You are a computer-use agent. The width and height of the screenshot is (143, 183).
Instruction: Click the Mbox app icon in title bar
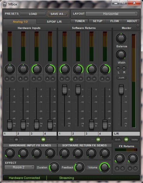5,4
